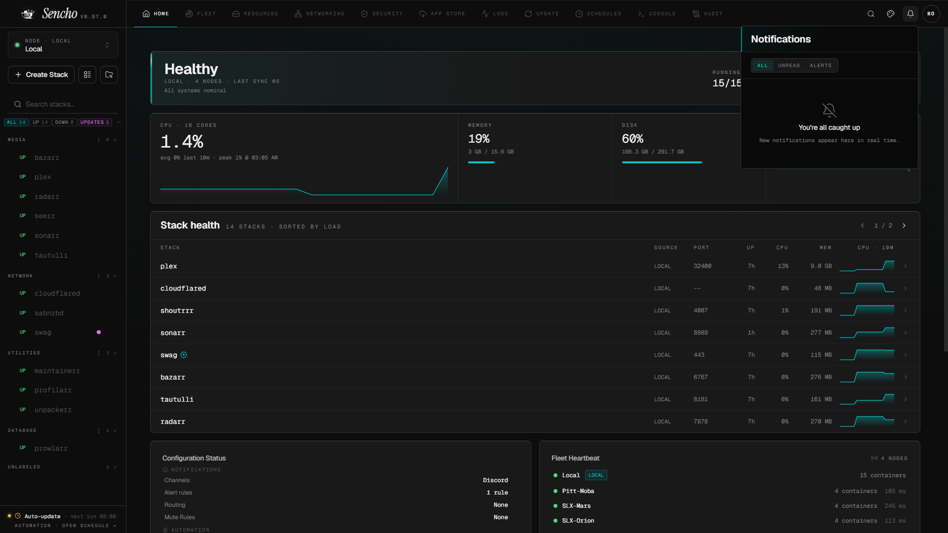Viewport: 948px width, 533px height.
Task: Open schedule link under Auto-update
Action: (x=89, y=526)
